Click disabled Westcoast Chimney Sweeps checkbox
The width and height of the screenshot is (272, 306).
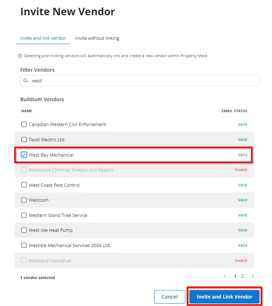point(24,170)
